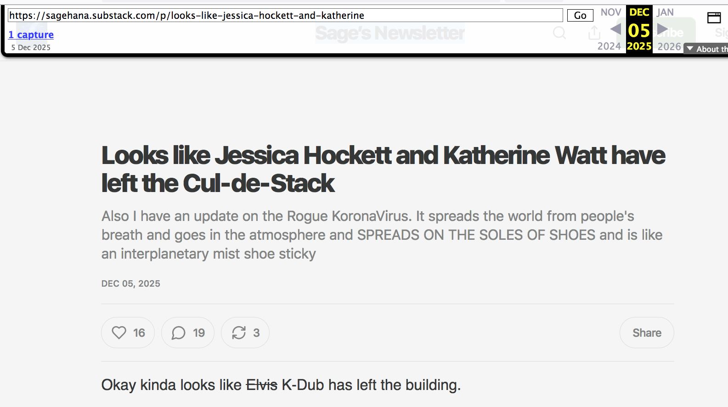Click the Share button
Viewport: 728px width, 407px height.
point(646,333)
